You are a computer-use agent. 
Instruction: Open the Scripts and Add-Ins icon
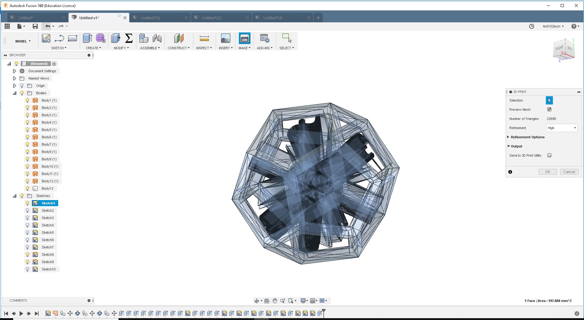[x=265, y=38]
